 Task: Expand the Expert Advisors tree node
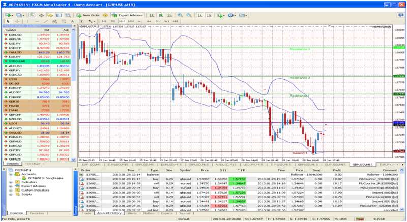[11, 186]
